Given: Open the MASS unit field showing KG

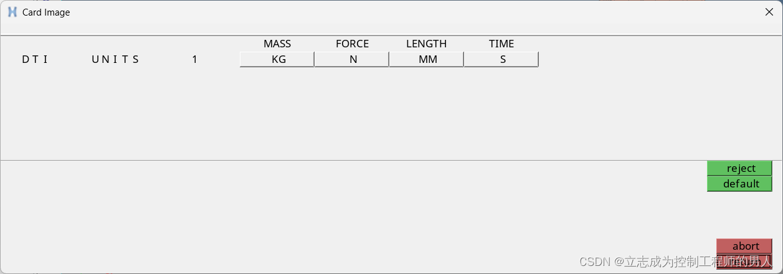Looking at the screenshot, I should (277, 59).
